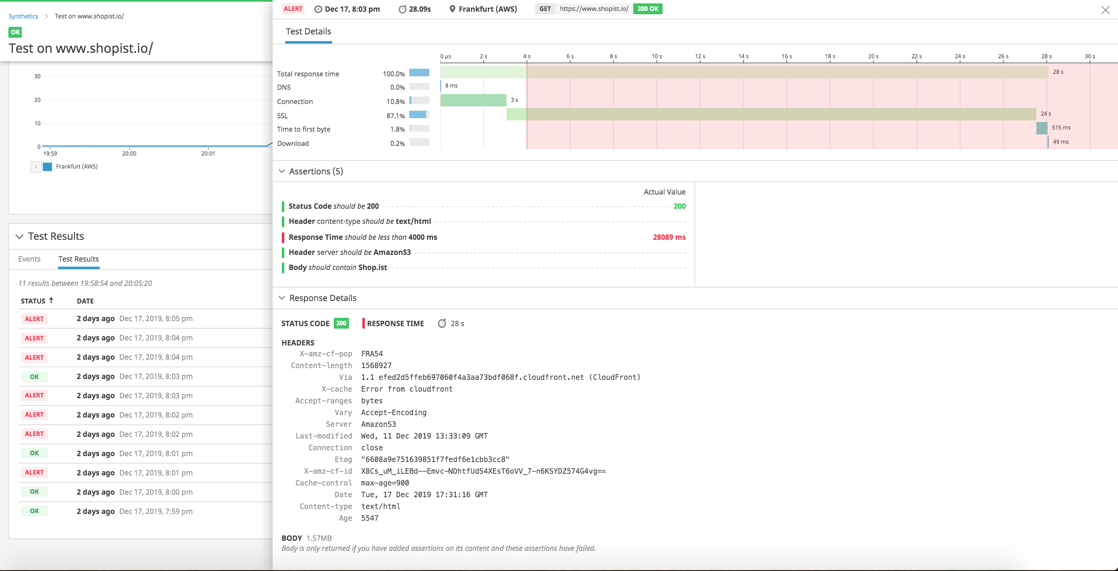Click the Content-length value 1568927
The image size is (1118, 571).
376,365
